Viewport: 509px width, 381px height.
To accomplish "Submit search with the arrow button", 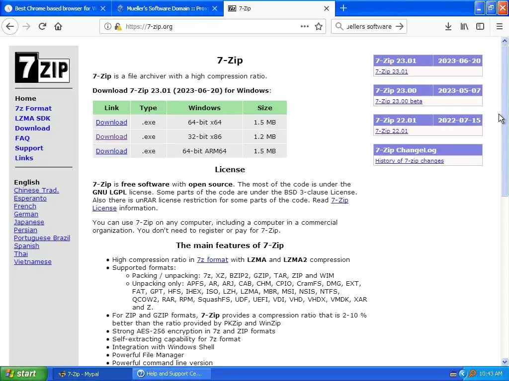I will click(x=400, y=27).
